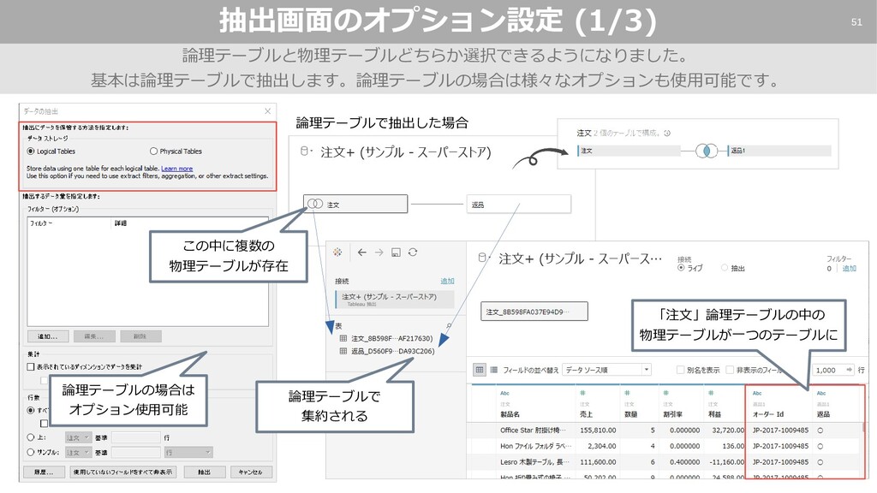This screenshot has width=877, height=493.
Task: Click the 編集... filter button
Action: [94, 336]
